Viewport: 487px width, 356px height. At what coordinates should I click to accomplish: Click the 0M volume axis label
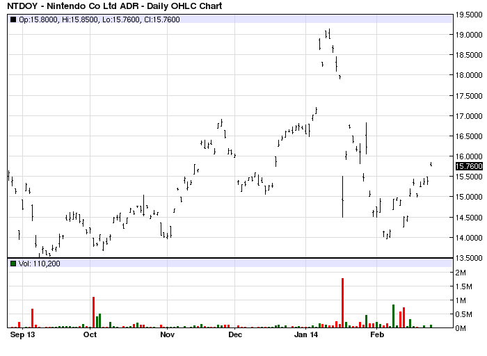(461, 328)
